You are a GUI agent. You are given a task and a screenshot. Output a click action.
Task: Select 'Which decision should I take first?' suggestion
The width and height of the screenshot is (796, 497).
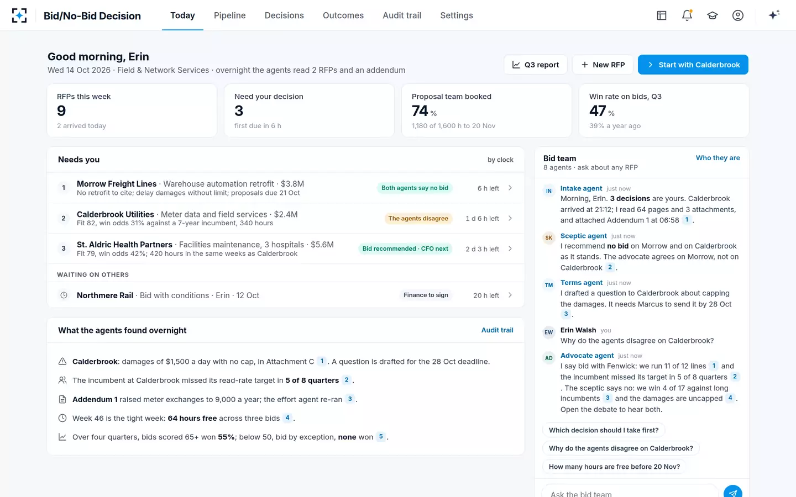[604, 430]
